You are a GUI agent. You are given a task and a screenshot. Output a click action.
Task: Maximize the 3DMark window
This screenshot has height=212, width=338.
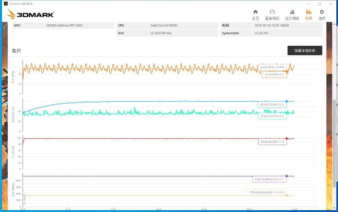(x=320, y=4)
